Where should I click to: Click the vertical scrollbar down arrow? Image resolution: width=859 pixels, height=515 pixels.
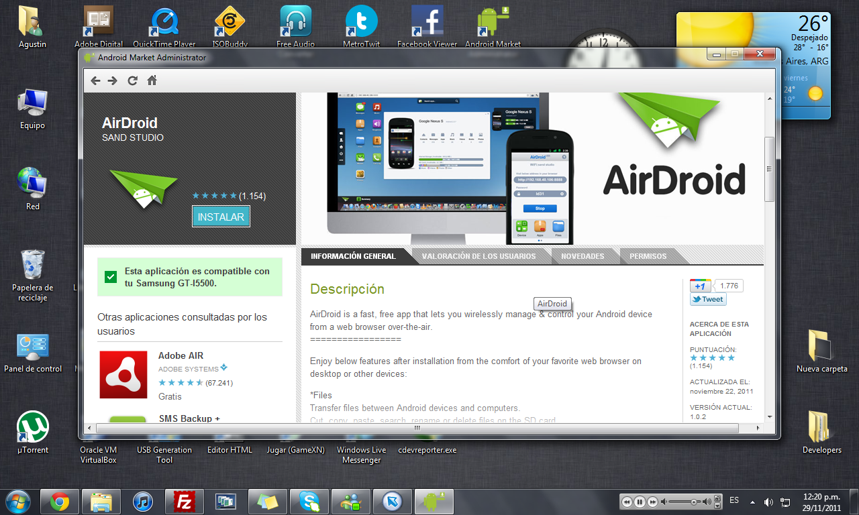point(770,416)
